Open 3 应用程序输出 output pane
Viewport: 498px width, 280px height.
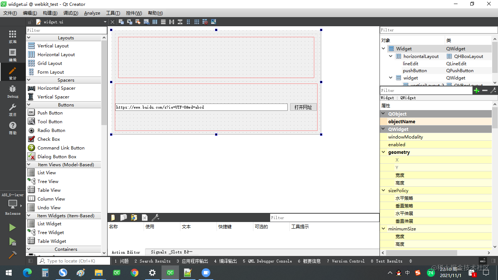click(192, 261)
